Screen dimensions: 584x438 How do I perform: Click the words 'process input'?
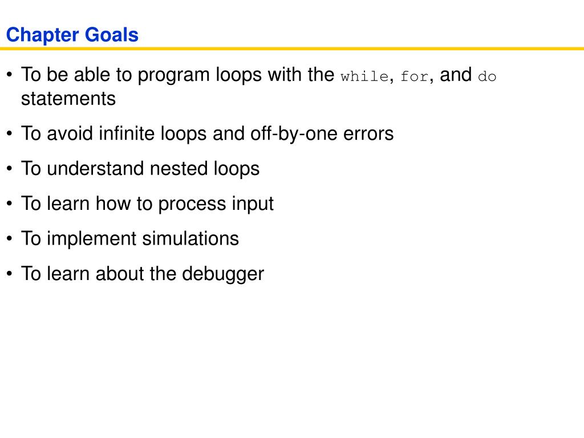pos(216,204)
